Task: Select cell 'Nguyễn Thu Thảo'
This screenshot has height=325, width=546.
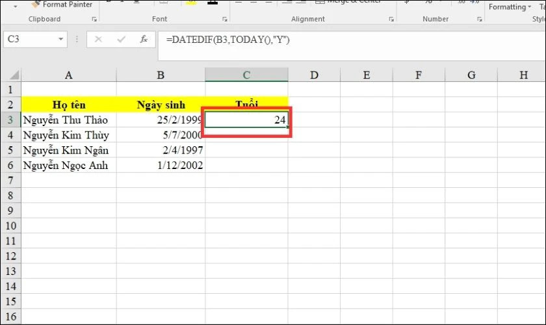Action: 69,120
